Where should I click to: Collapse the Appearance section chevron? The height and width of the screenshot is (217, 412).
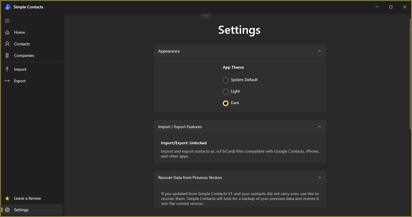[x=320, y=51]
